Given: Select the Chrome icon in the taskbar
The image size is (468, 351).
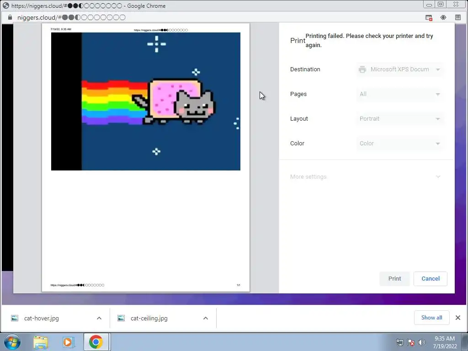Looking at the screenshot, I should tap(96, 342).
